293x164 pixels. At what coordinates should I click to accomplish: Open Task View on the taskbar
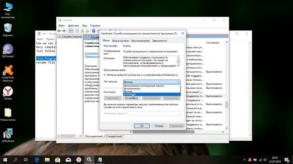coord(26,160)
